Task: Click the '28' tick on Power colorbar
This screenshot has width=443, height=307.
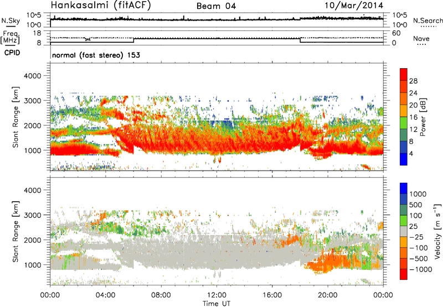Action: 413,81
